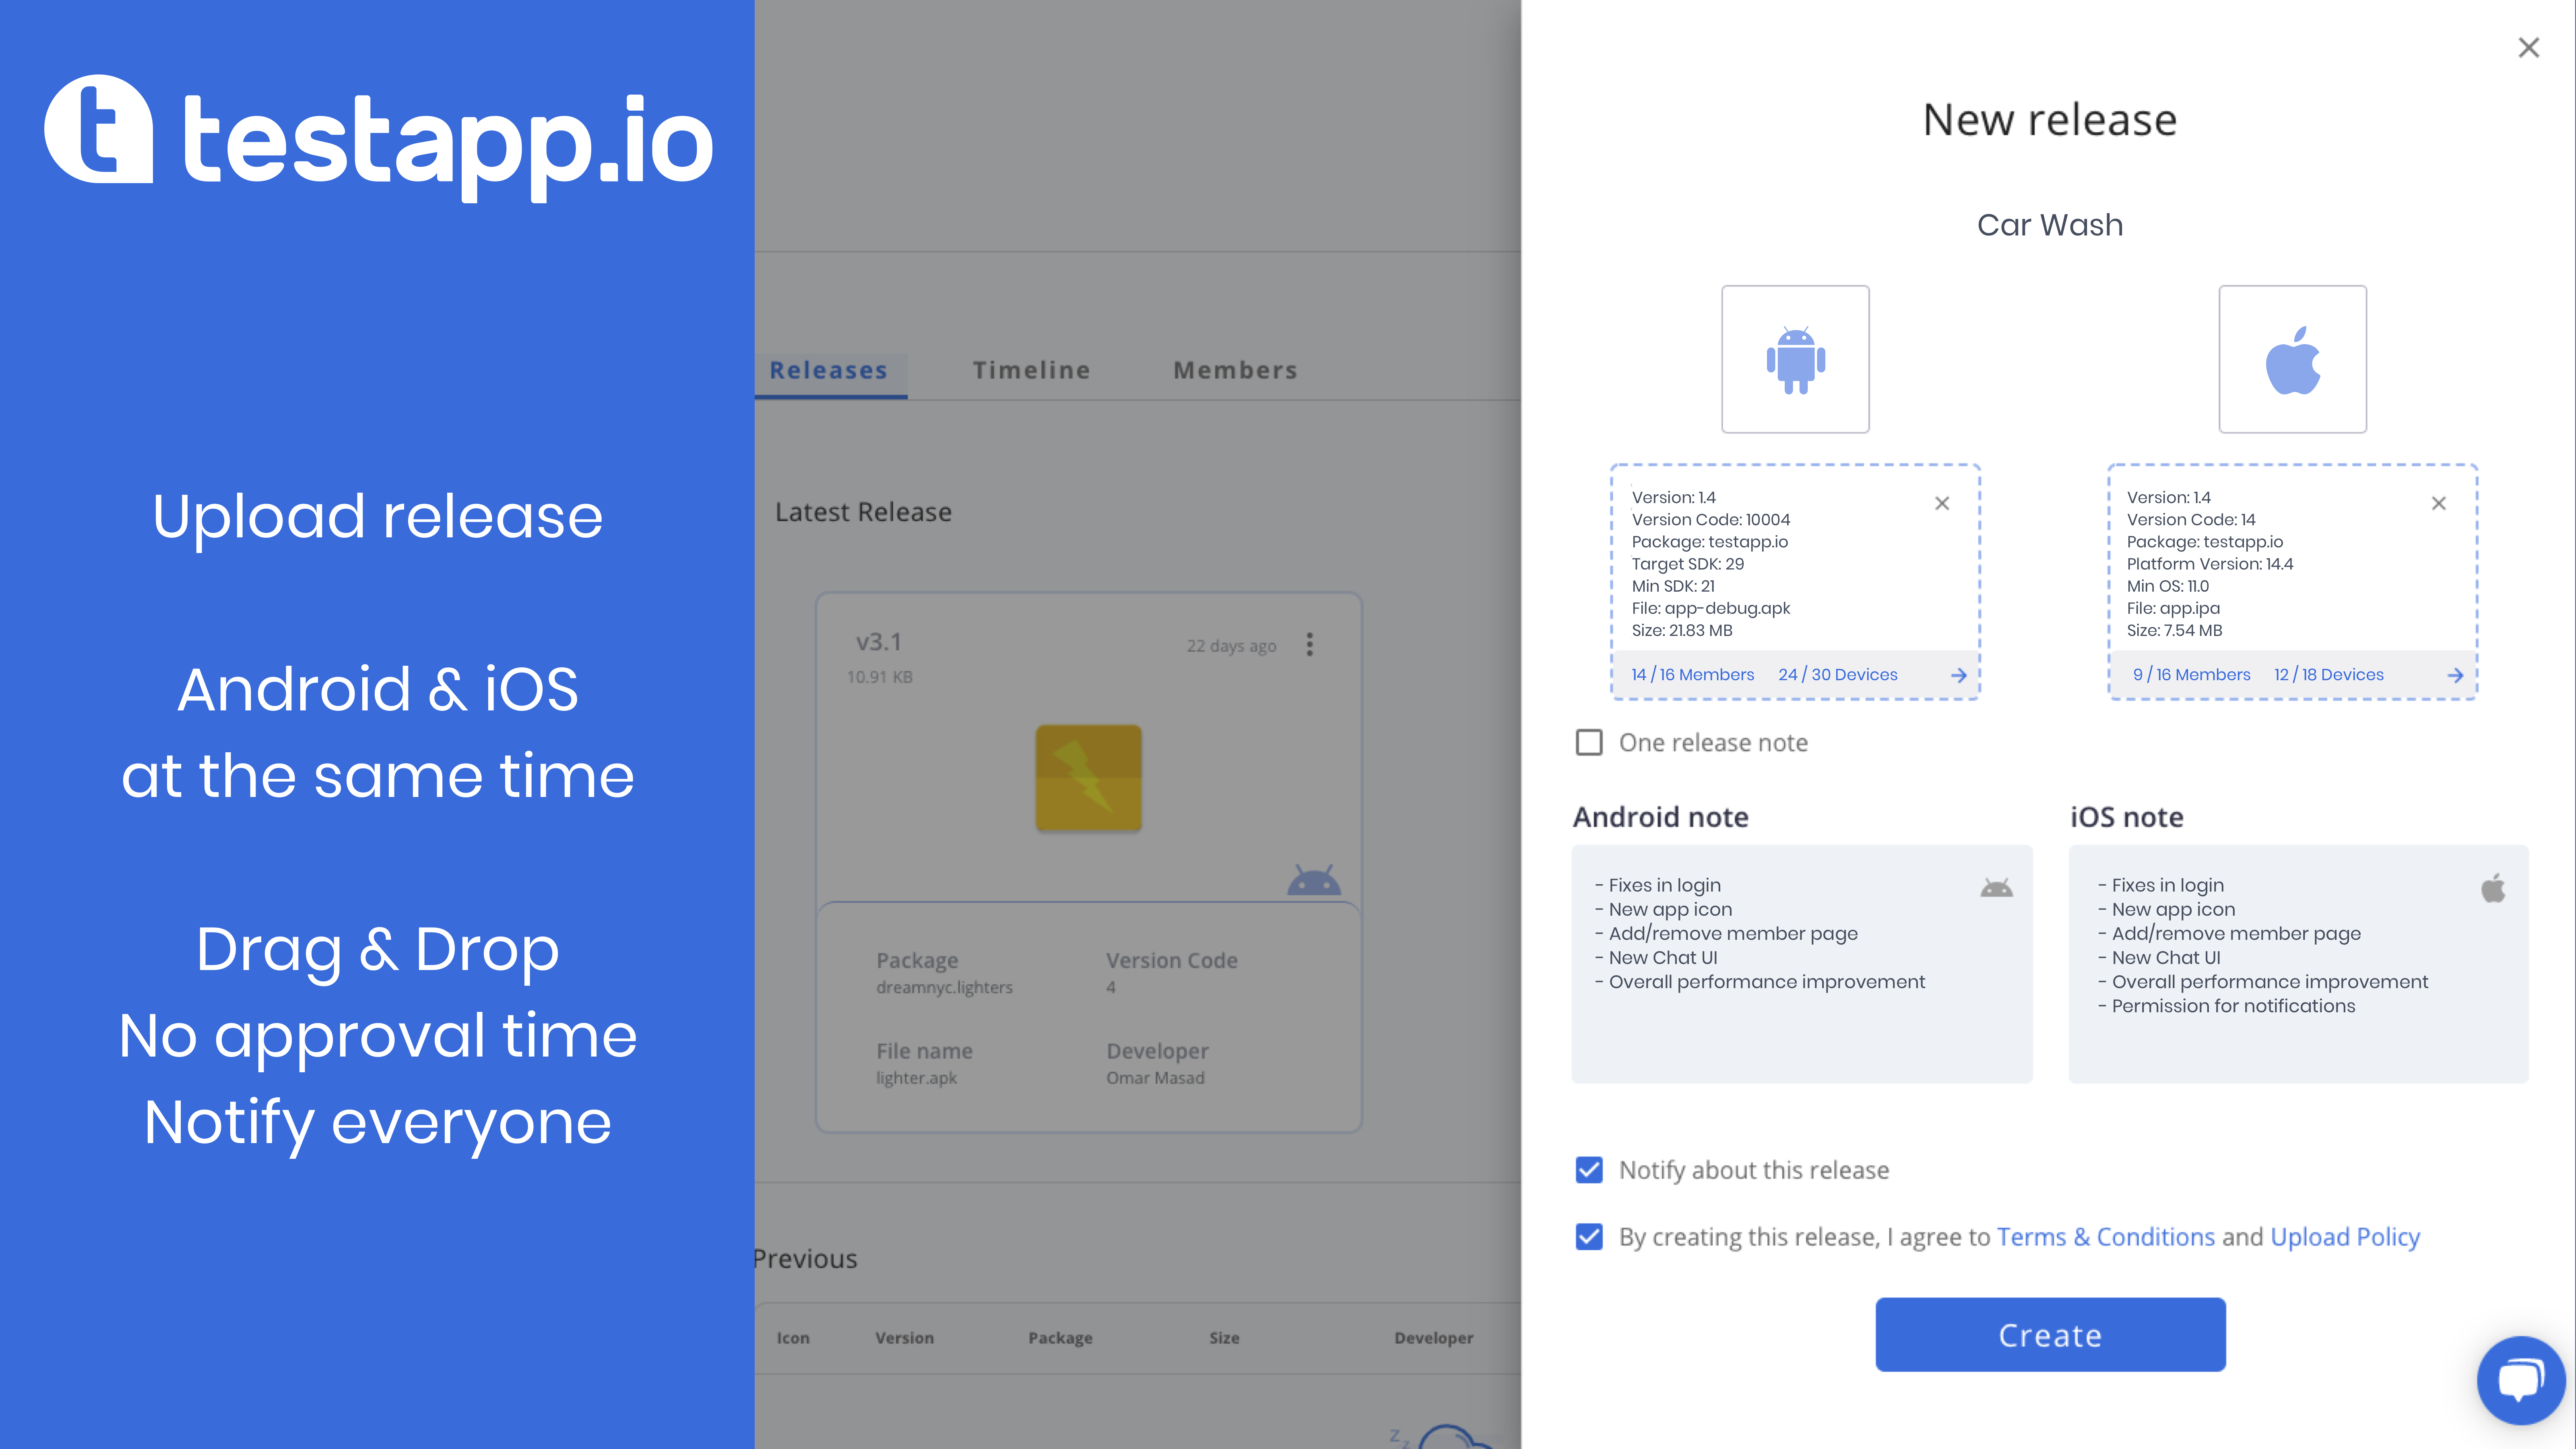Edit the Android note text area
The height and width of the screenshot is (1449, 2576).
coord(1801,963)
